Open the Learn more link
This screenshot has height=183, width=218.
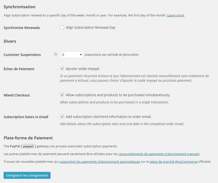pyautogui.click(x=176, y=15)
